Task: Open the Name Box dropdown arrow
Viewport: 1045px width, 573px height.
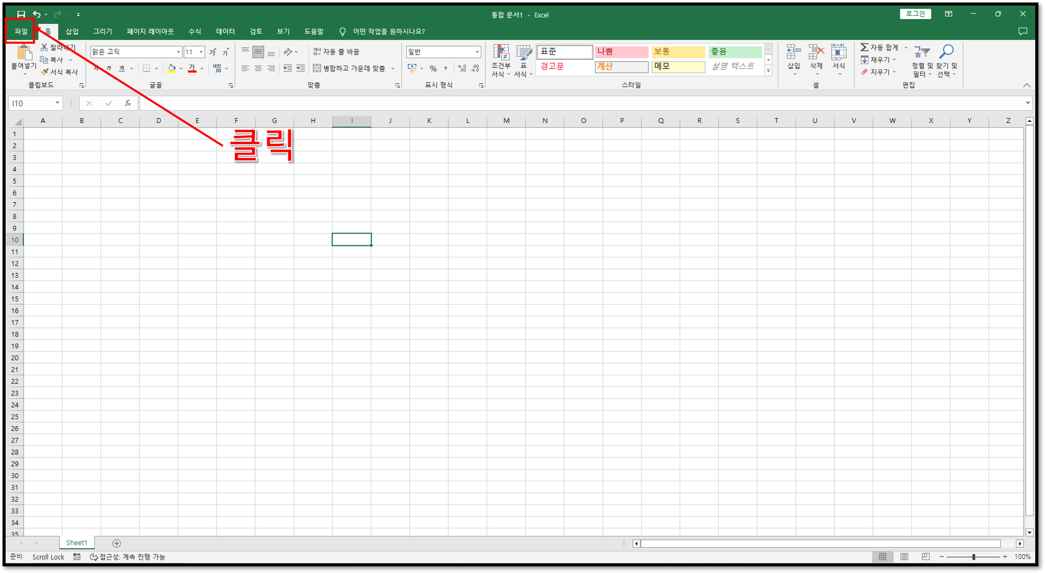Action: [x=57, y=103]
